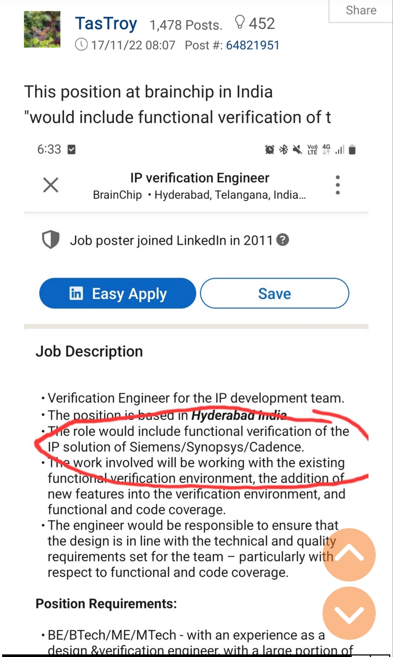Viewport: 393px width, 657px height.
Task: Click the clock timestamp icon
Action: pyautogui.click(x=81, y=45)
